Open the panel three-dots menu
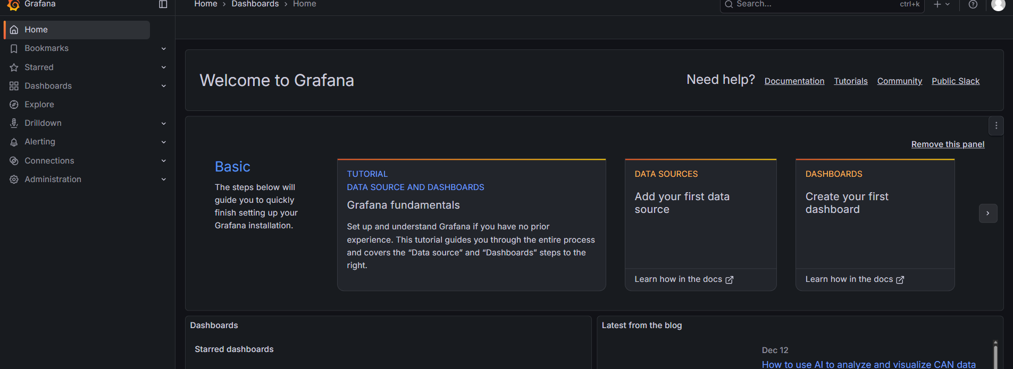The height and width of the screenshot is (369, 1013). (996, 126)
